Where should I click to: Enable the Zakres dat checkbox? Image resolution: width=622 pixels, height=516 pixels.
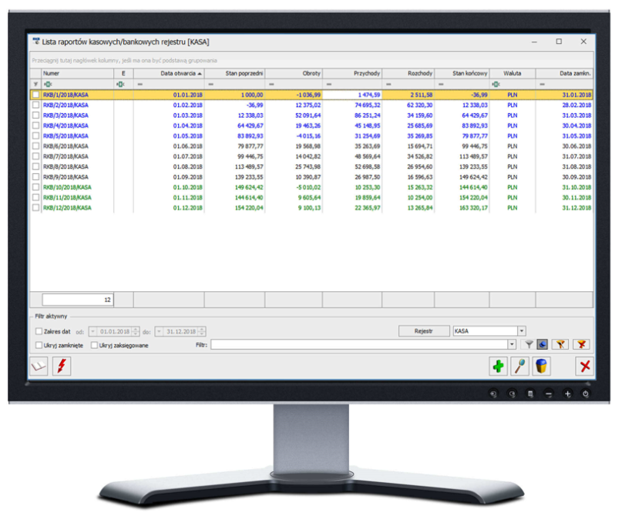point(39,331)
